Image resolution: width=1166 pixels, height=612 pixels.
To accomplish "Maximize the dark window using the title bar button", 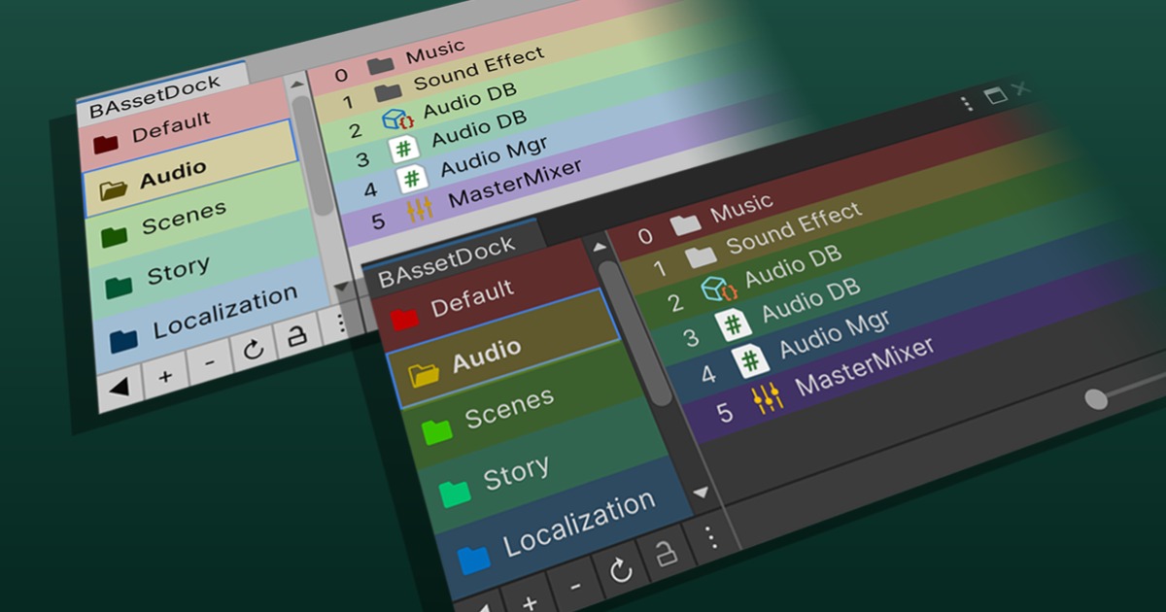I will coord(995,95).
